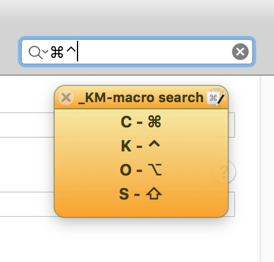Focus the lower text field behind palette
The image size is (274, 262).
pos(117,204)
